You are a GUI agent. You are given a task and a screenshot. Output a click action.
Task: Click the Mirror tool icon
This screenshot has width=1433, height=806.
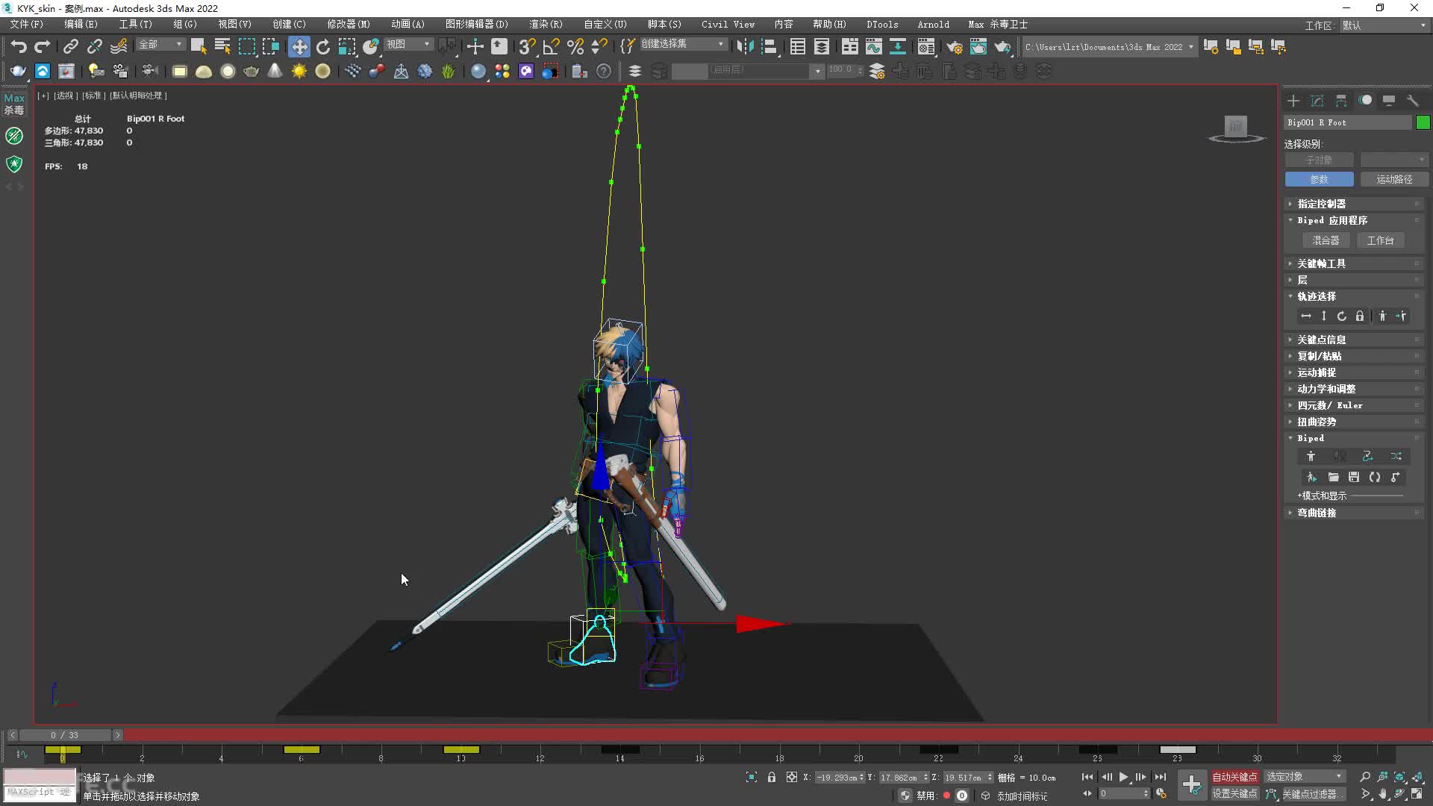pos(745,46)
